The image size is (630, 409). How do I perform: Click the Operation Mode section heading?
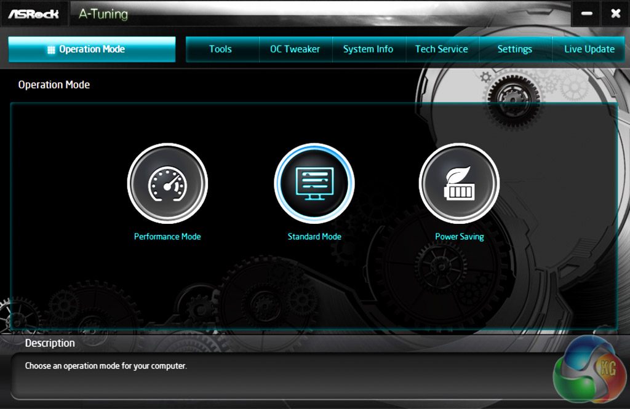point(54,85)
